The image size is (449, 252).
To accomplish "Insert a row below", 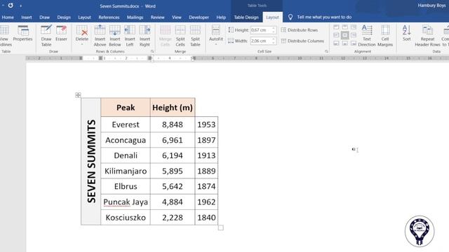I will click(x=115, y=36).
